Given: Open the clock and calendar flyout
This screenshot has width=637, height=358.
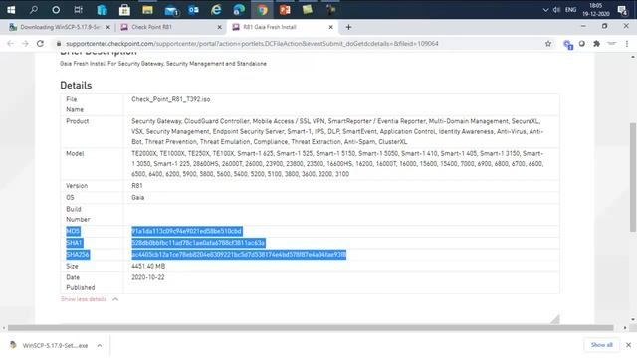Looking at the screenshot, I should pyautogui.click(x=595, y=9).
